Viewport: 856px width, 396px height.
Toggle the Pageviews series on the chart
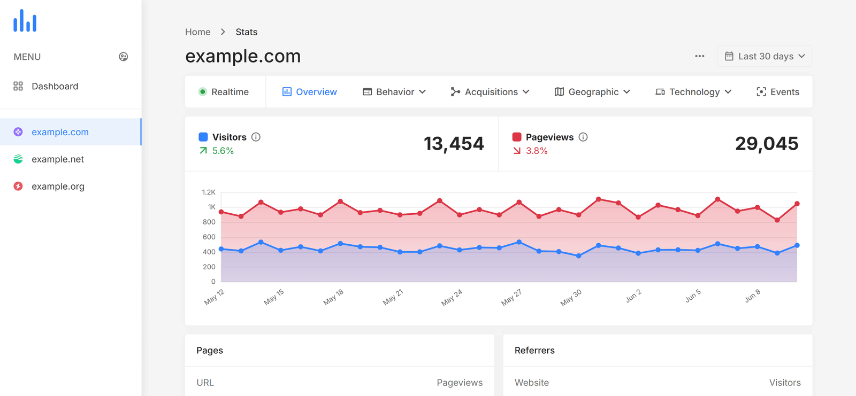[549, 137]
